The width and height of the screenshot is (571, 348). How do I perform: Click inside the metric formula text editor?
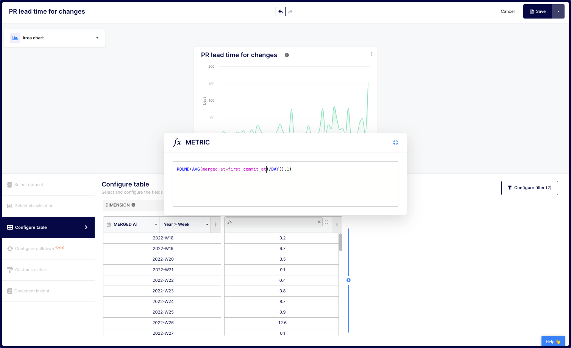285,185
